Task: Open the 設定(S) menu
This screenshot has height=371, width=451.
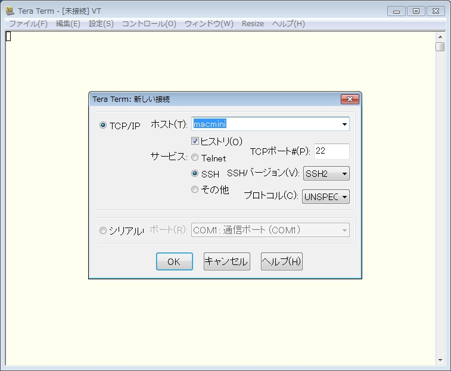Action: click(x=101, y=24)
